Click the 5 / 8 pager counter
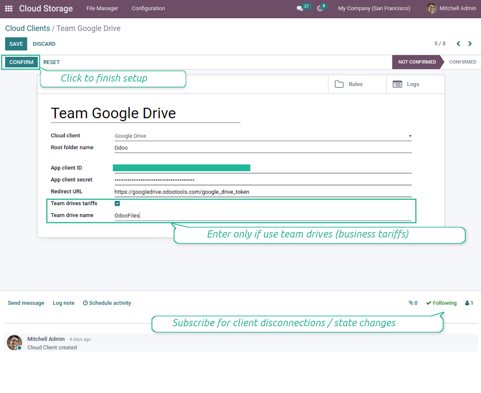This screenshot has height=393, width=481. tap(440, 44)
